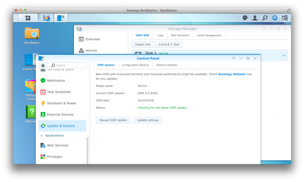Open the DSM Main Menu grid icon
Image resolution: width=304 pixels, height=182 pixels.
tap(28, 18)
